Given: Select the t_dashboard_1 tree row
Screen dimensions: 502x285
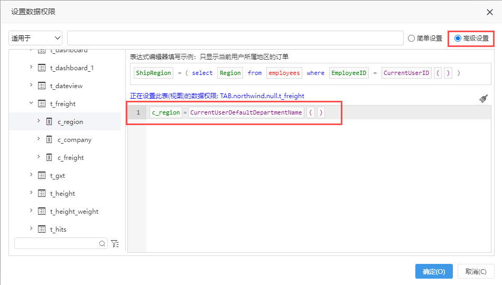Looking at the screenshot, I should pyautogui.click(x=65, y=68).
